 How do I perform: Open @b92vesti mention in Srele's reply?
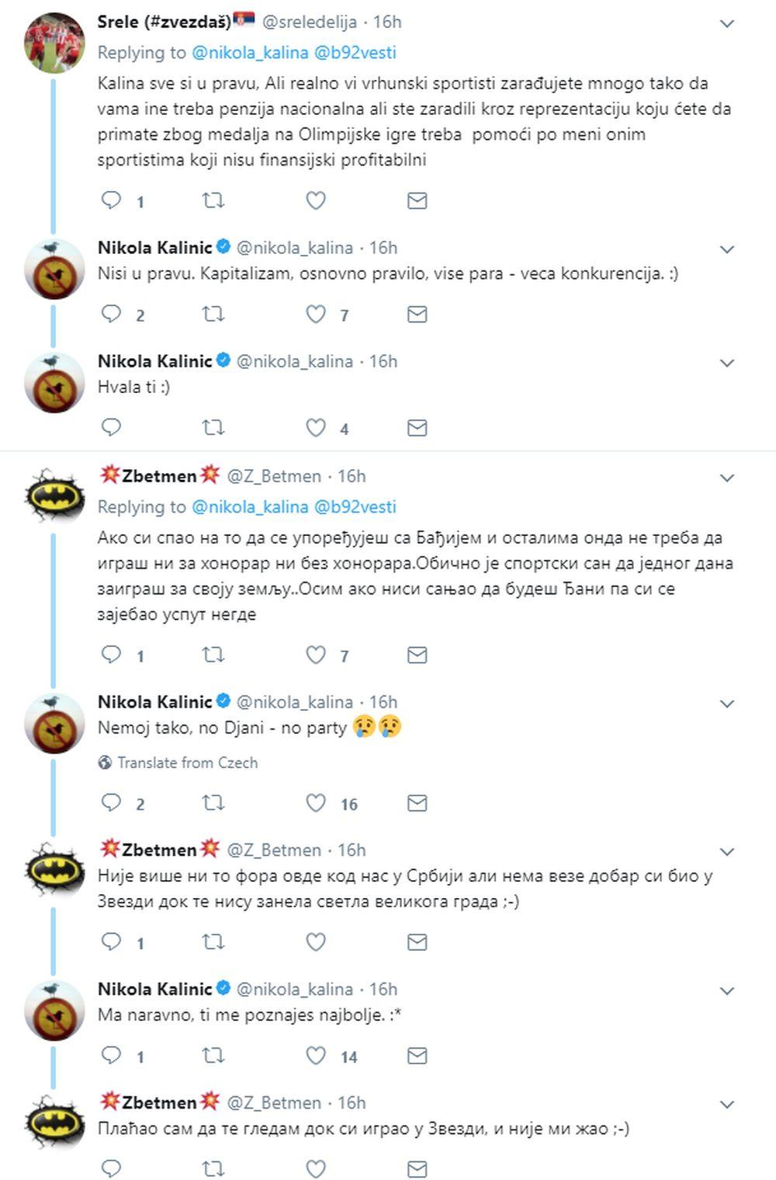pyautogui.click(x=355, y=53)
